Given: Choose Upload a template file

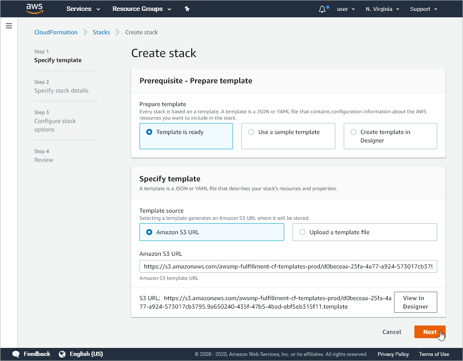Looking at the screenshot, I should point(302,232).
